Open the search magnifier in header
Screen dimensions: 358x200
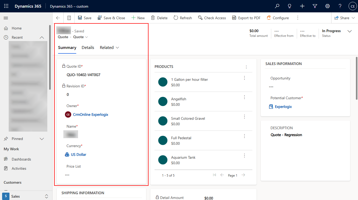pyautogui.click(x=277, y=6)
